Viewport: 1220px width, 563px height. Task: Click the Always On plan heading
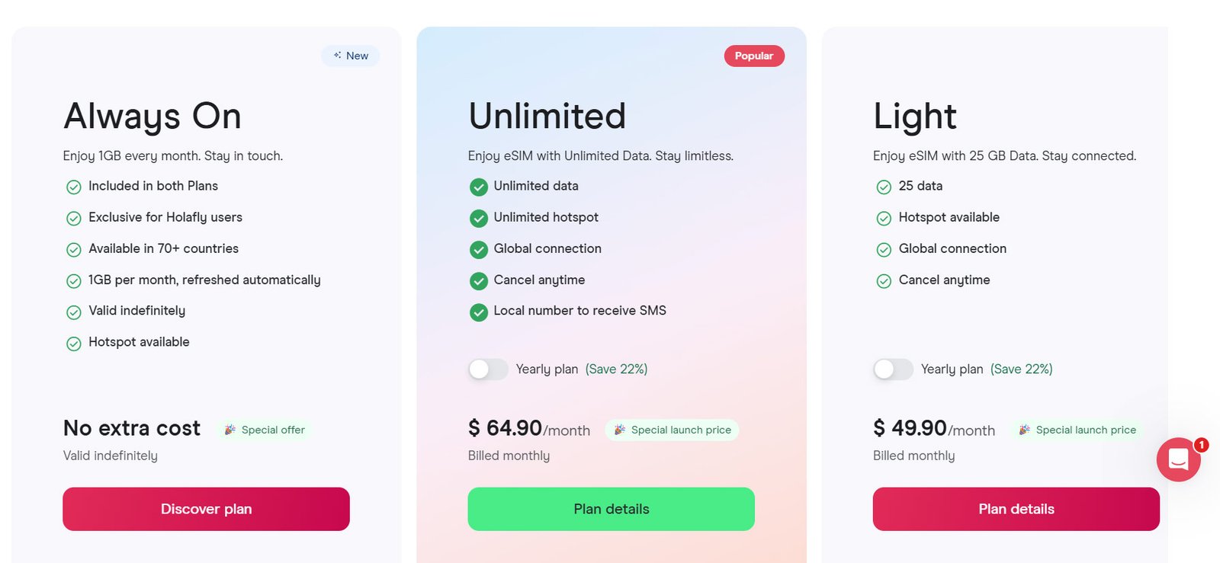click(x=152, y=117)
